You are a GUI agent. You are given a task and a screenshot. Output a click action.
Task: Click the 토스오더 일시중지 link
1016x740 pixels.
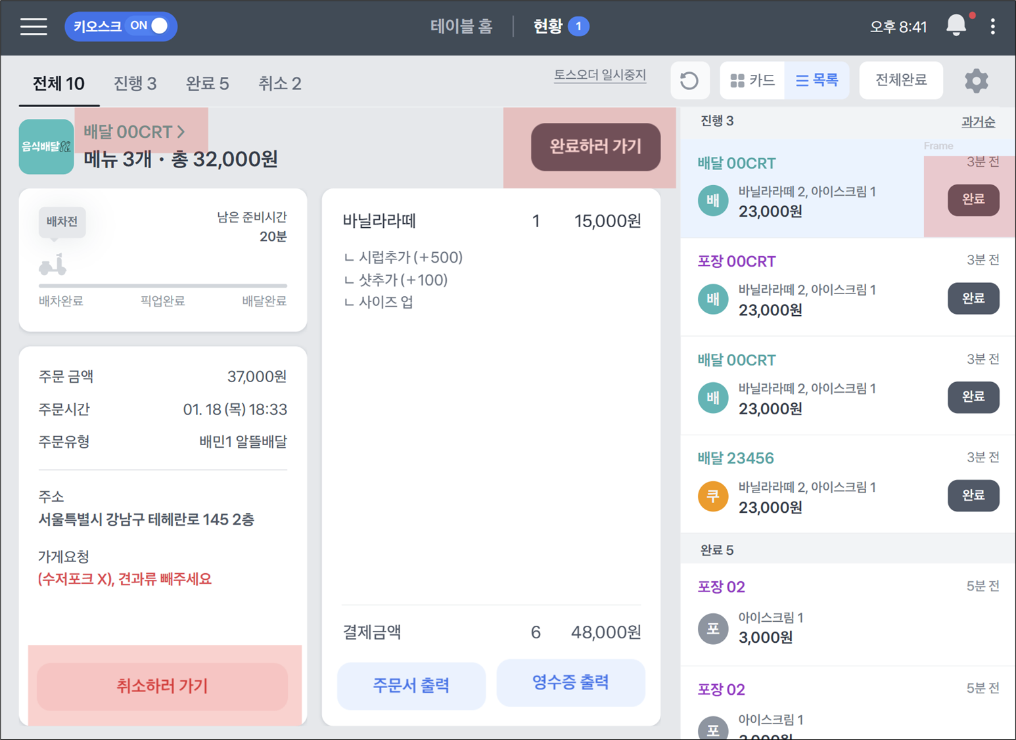[x=599, y=76]
